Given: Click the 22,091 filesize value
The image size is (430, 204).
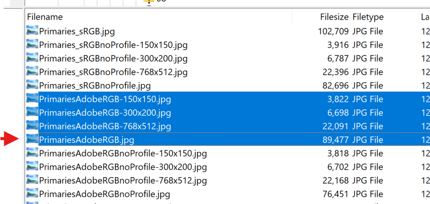Looking at the screenshot, I should pyautogui.click(x=336, y=127).
